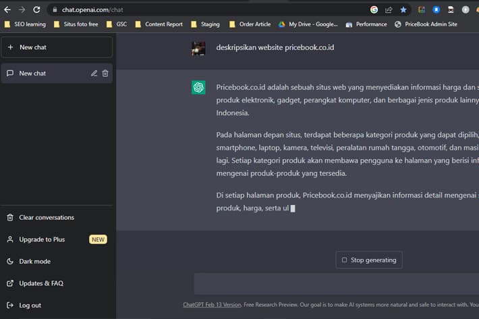Click the Updates & FAQ external link icon

(x=10, y=283)
